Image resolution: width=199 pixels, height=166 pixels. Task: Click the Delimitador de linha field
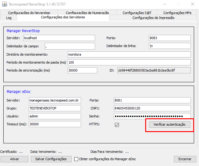click(x=170, y=46)
